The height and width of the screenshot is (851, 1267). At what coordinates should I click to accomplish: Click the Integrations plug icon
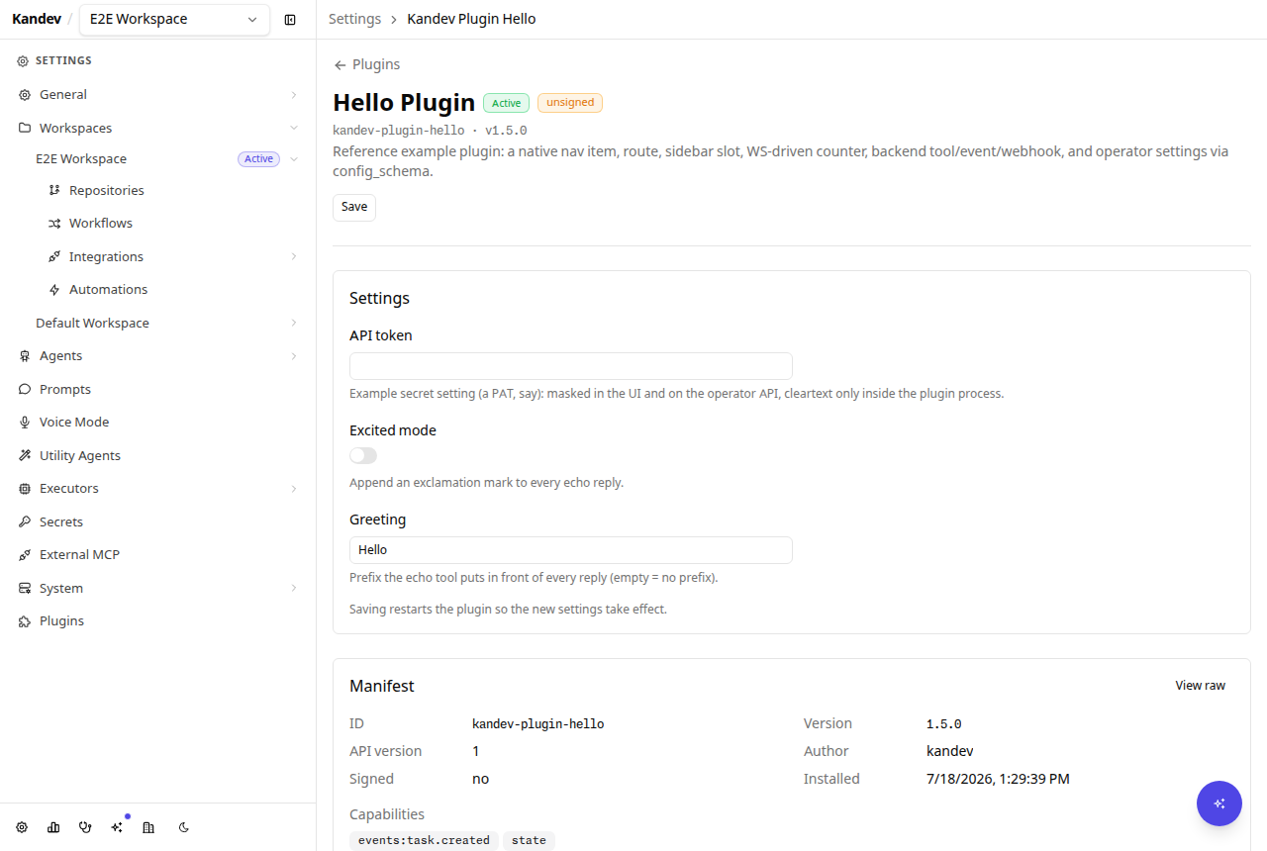[x=54, y=257]
